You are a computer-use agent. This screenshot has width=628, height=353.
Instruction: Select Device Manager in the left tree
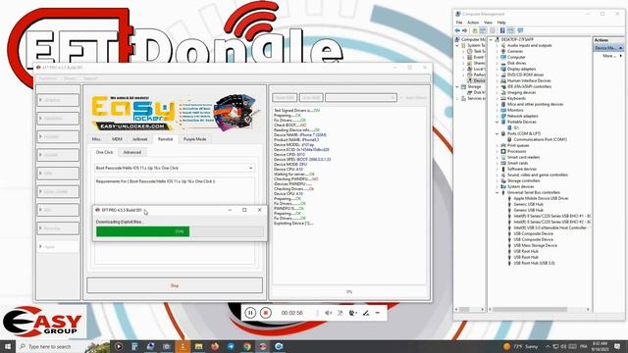(477, 80)
